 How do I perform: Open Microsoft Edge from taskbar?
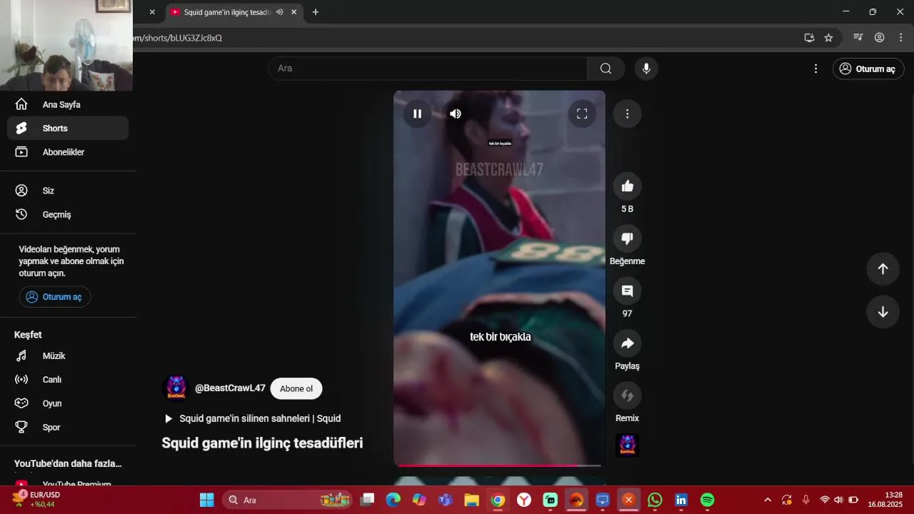[x=393, y=500]
